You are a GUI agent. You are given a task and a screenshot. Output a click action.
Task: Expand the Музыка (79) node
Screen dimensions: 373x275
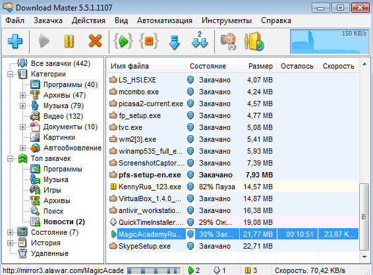coord(22,106)
